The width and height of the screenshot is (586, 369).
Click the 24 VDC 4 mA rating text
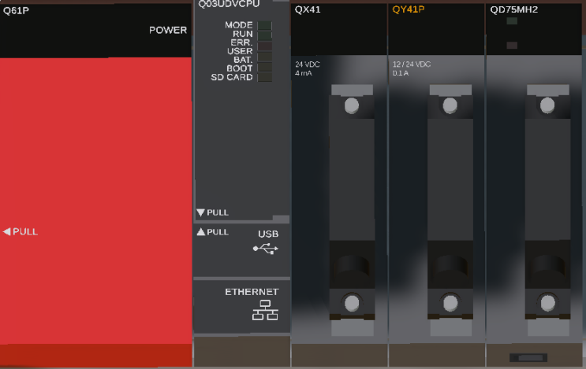point(308,68)
